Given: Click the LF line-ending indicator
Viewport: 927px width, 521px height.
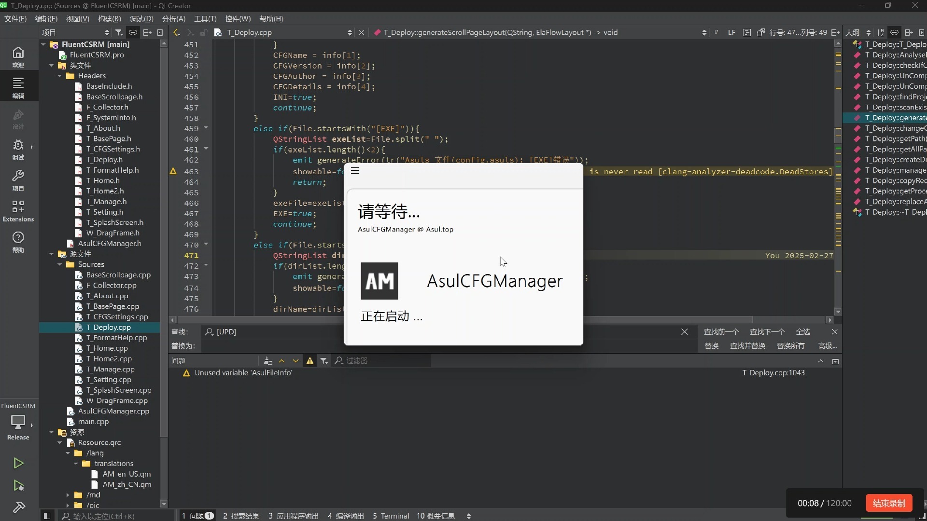Looking at the screenshot, I should click(731, 32).
